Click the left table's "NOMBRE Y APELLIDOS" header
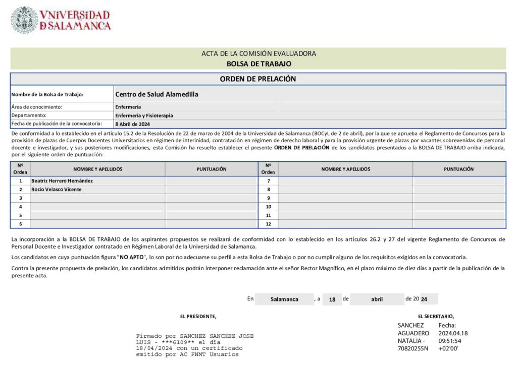The image size is (517, 365). tap(97, 169)
